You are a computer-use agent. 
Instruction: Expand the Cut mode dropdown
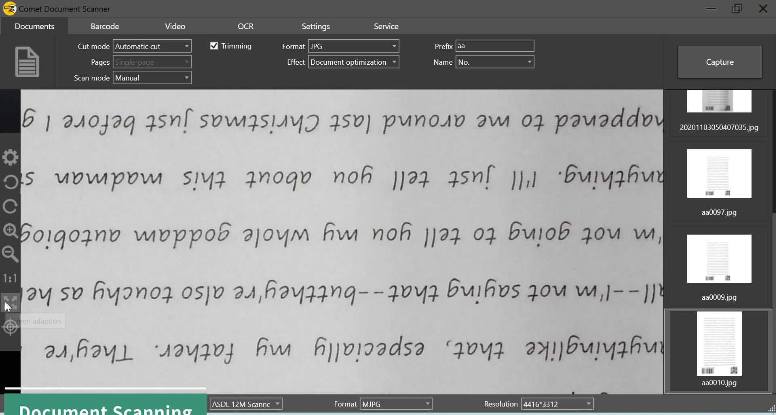point(152,46)
